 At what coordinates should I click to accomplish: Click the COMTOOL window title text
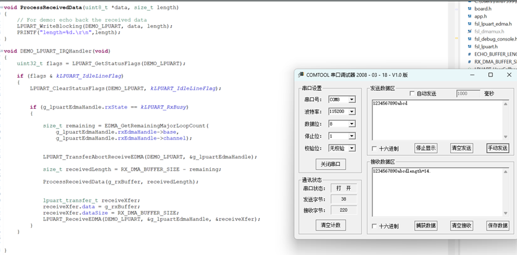coord(357,75)
